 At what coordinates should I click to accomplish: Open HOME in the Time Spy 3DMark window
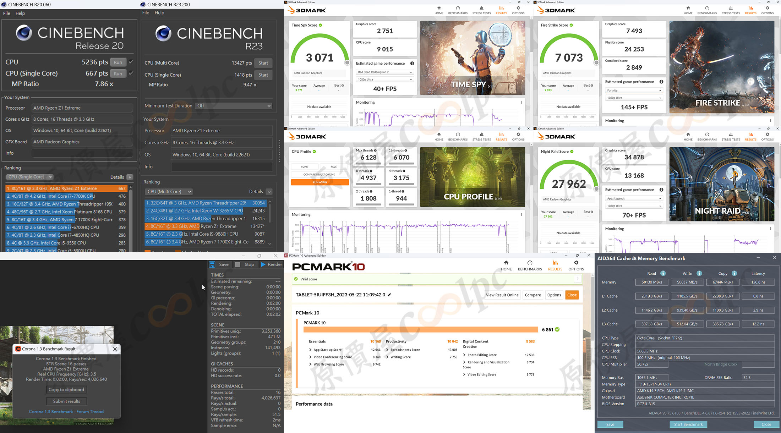(439, 10)
